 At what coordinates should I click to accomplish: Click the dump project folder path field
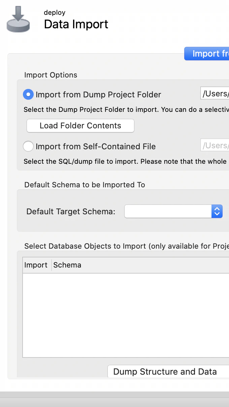point(215,93)
